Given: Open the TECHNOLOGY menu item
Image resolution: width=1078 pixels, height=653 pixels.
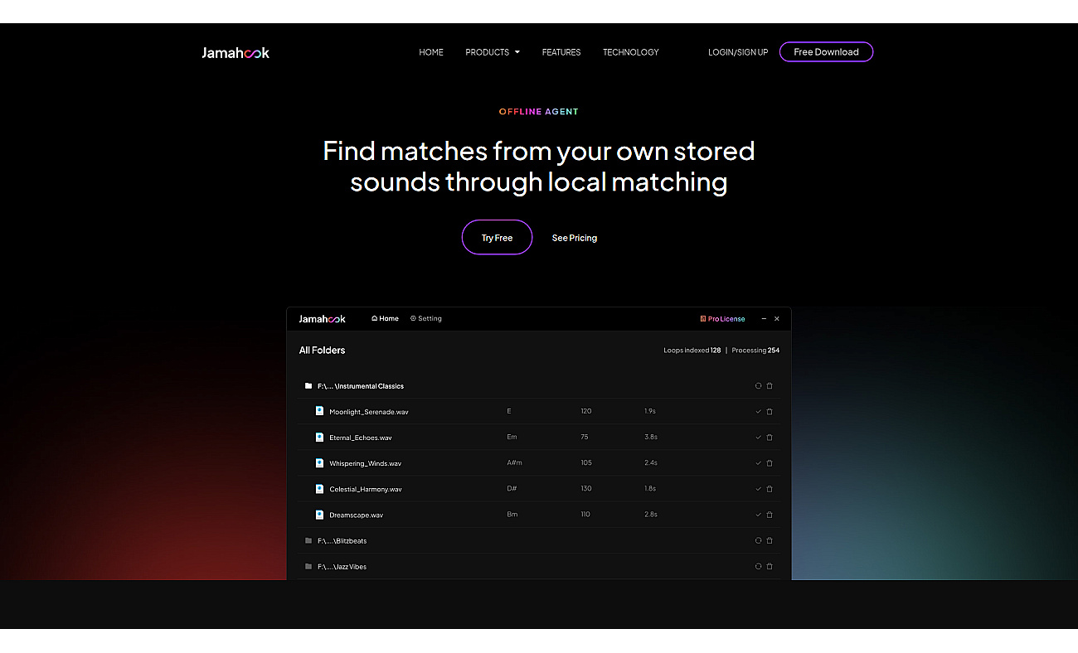Looking at the screenshot, I should [631, 52].
